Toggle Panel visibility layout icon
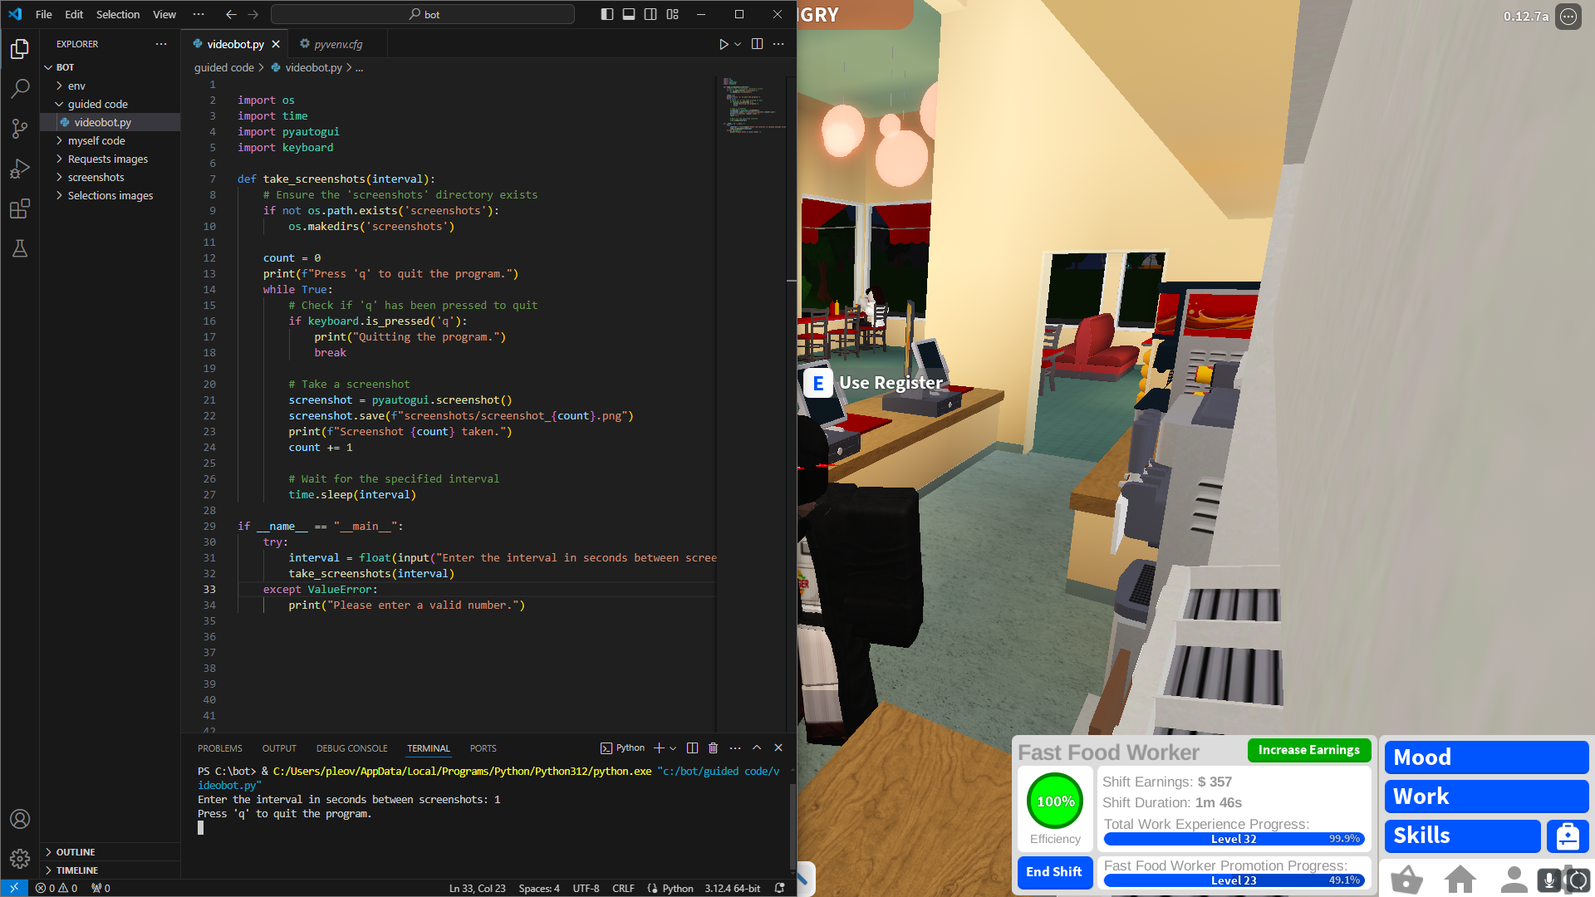Image resolution: width=1595 pixels, height=897 pixels. [x=629, y=14]
